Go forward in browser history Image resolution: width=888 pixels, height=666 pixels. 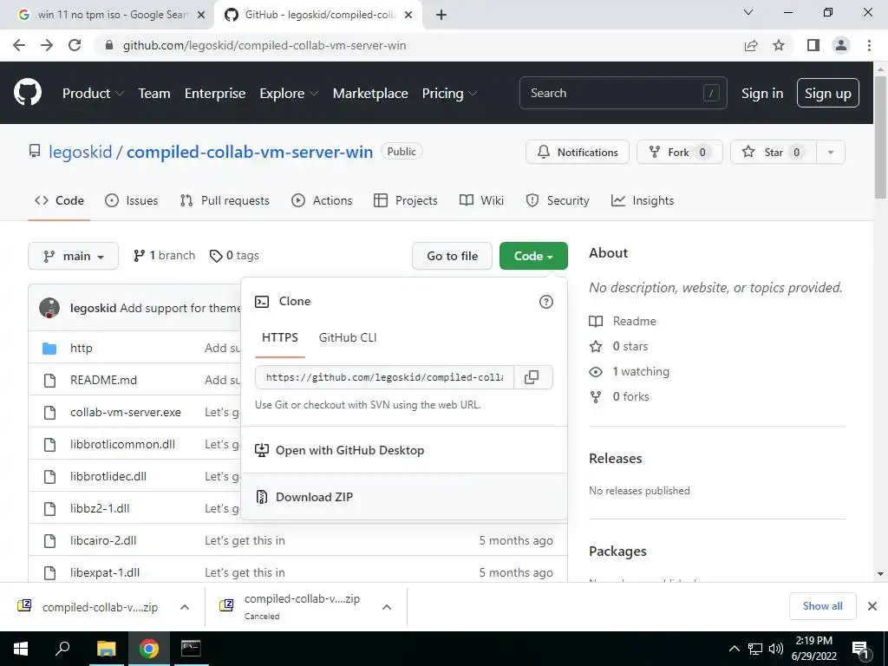(x=47, y=45)
